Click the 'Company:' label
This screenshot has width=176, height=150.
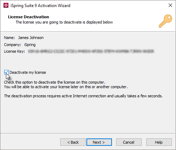point(13,45)
